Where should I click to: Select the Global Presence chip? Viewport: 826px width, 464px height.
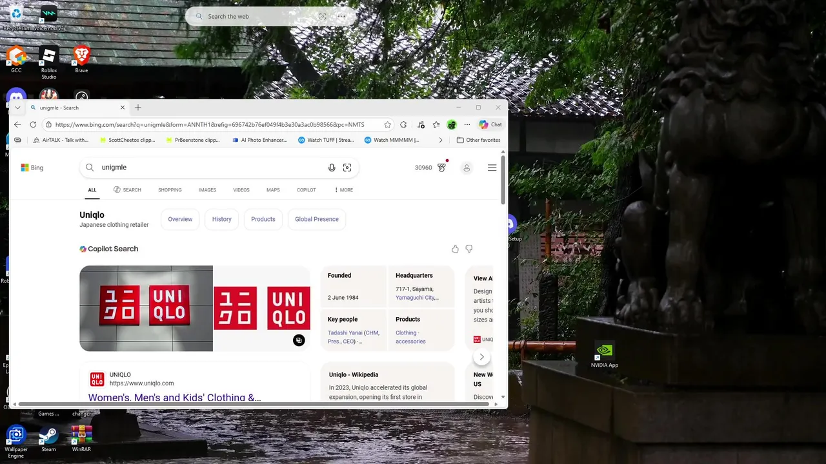pos(316,219)
